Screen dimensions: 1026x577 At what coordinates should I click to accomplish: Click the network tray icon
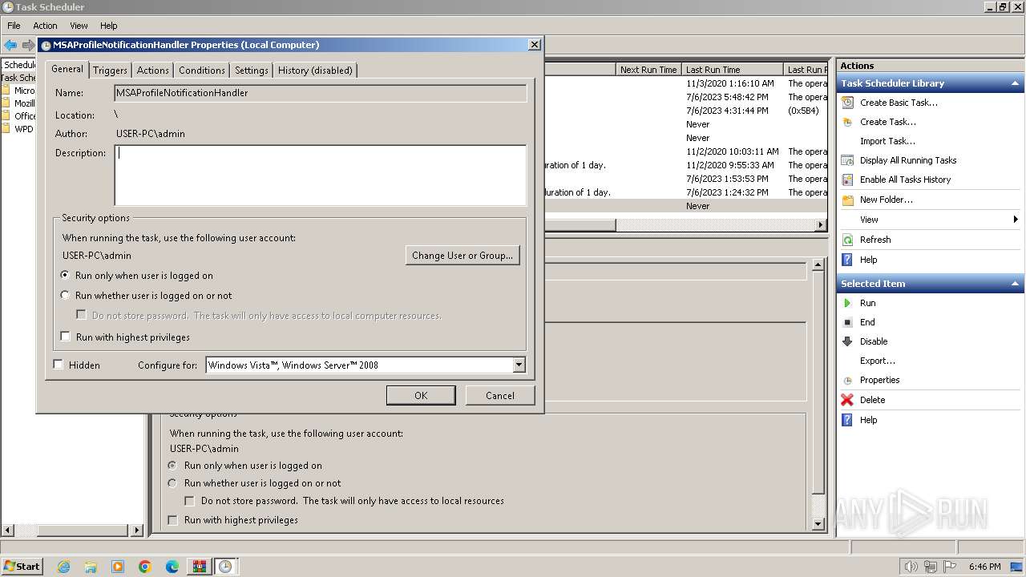[x=931, y=567]
